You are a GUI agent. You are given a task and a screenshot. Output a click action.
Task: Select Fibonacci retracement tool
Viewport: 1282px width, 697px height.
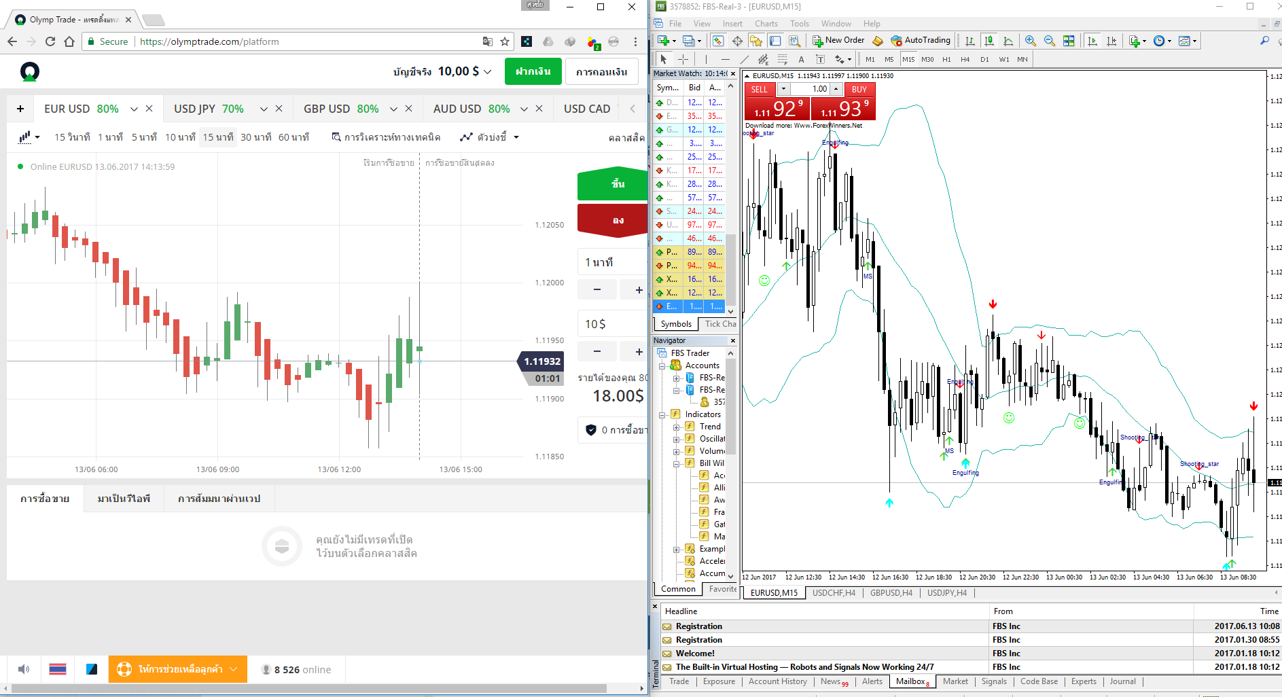coord(782,59)
